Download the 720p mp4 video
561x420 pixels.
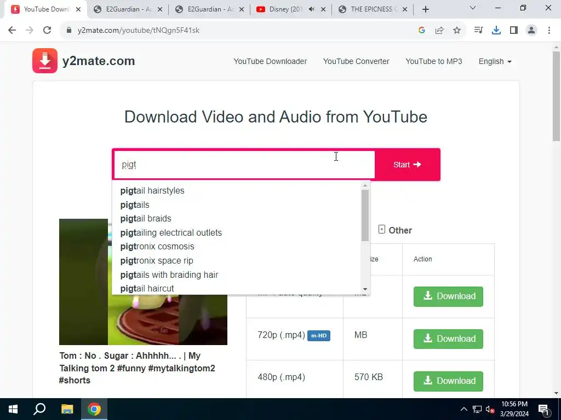(x=448, y=339)
